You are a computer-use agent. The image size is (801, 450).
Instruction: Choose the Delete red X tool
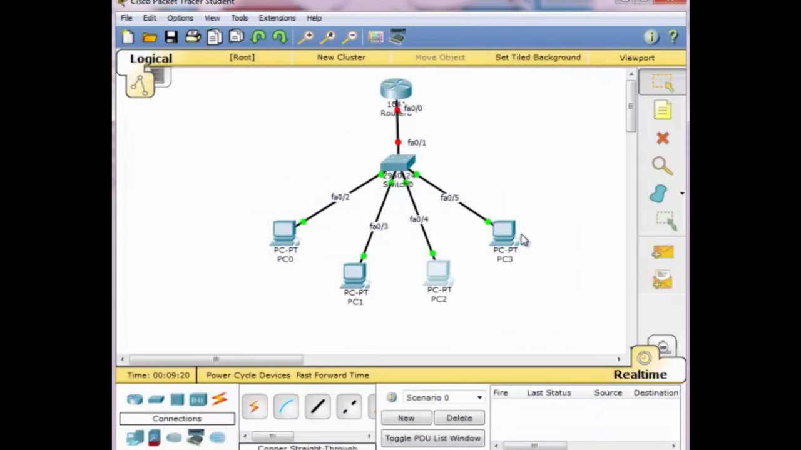pos(663,138)
